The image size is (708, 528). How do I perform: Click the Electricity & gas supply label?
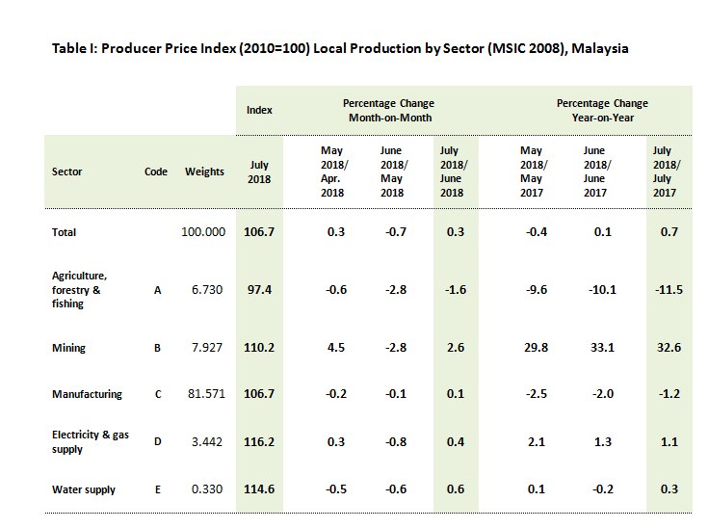(x=91, y=441)
